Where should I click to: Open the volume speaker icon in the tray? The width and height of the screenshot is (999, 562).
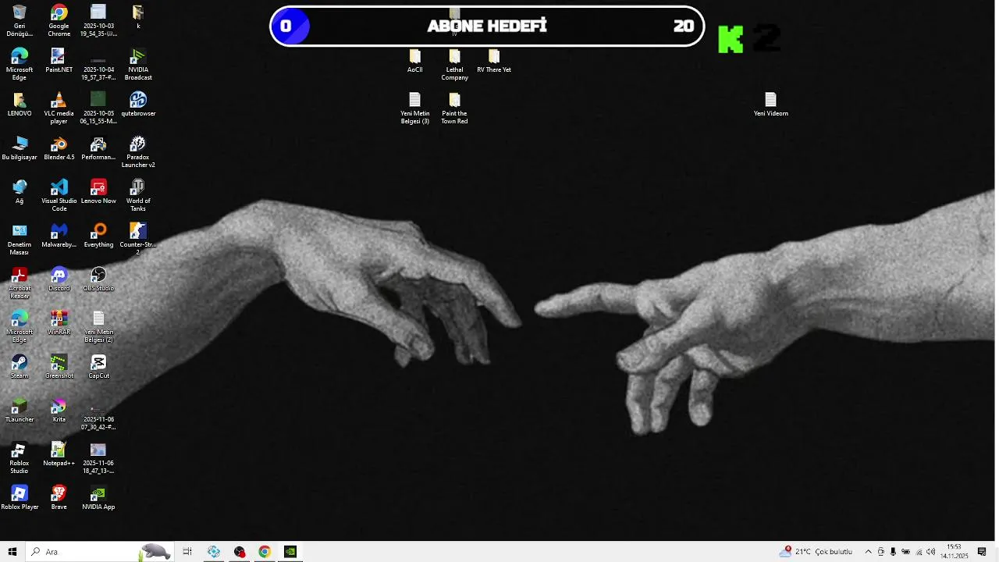tap(931, 552)
